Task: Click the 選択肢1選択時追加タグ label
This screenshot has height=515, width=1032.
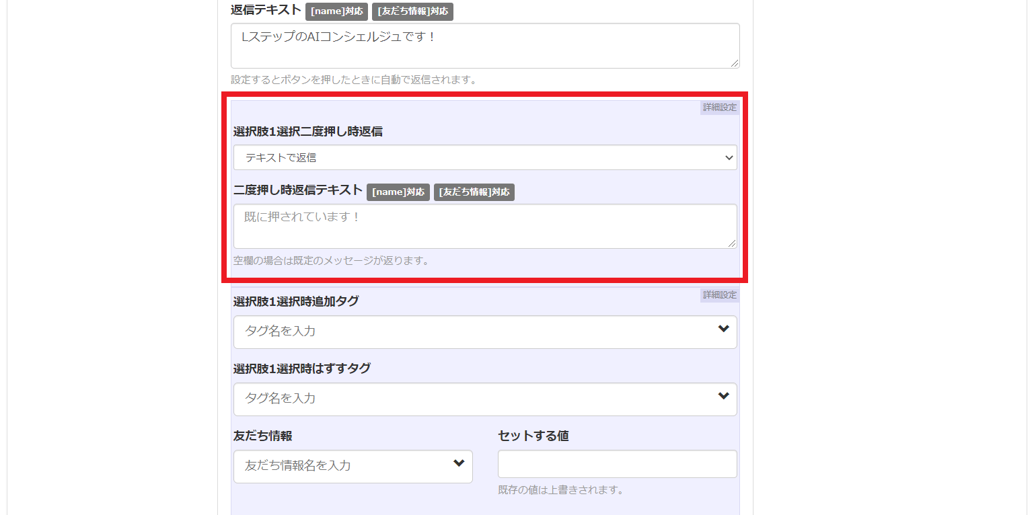Action: click(x=296, y=301)
